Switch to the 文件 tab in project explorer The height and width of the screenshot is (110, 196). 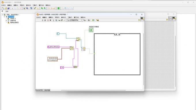(x=7, y=11)
